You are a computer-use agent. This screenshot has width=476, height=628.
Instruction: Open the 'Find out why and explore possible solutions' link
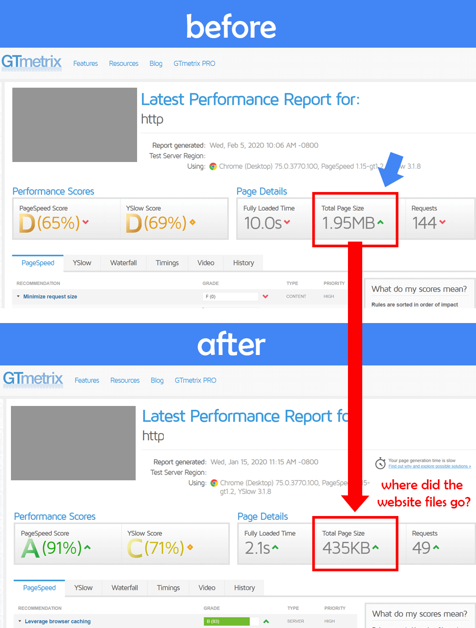click(x=429, y=466)
